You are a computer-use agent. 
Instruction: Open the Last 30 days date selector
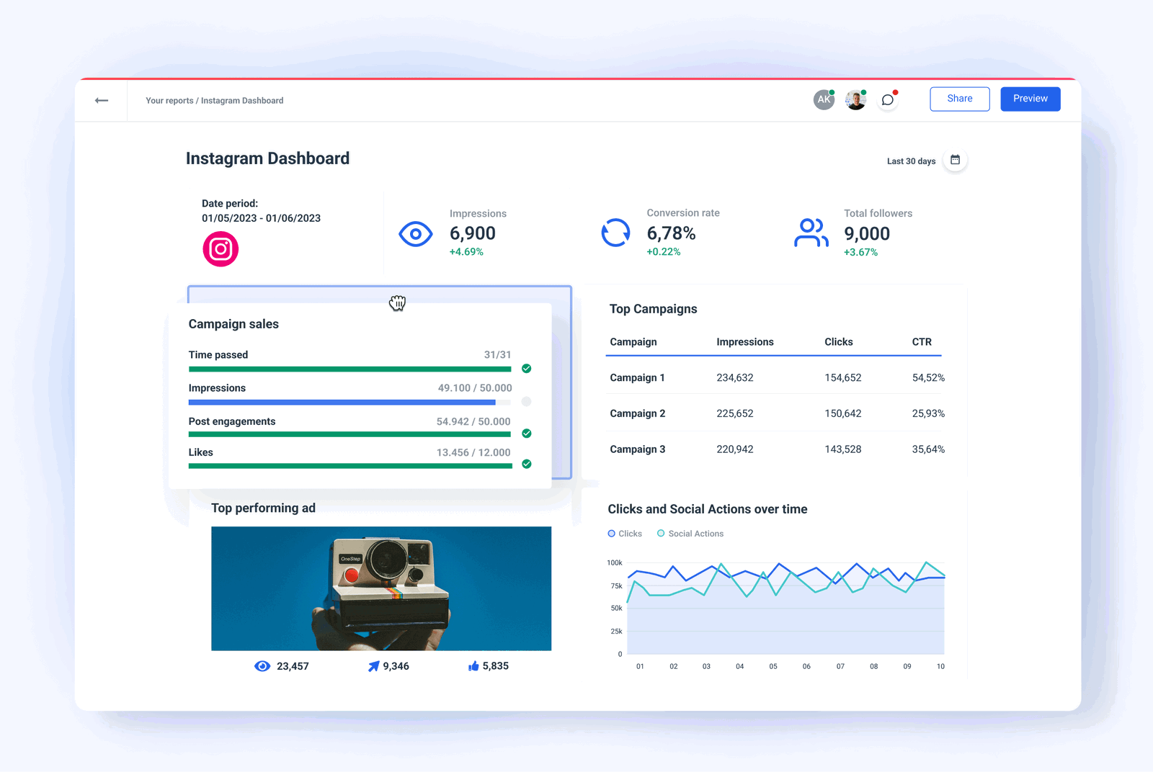pos(910,161)
